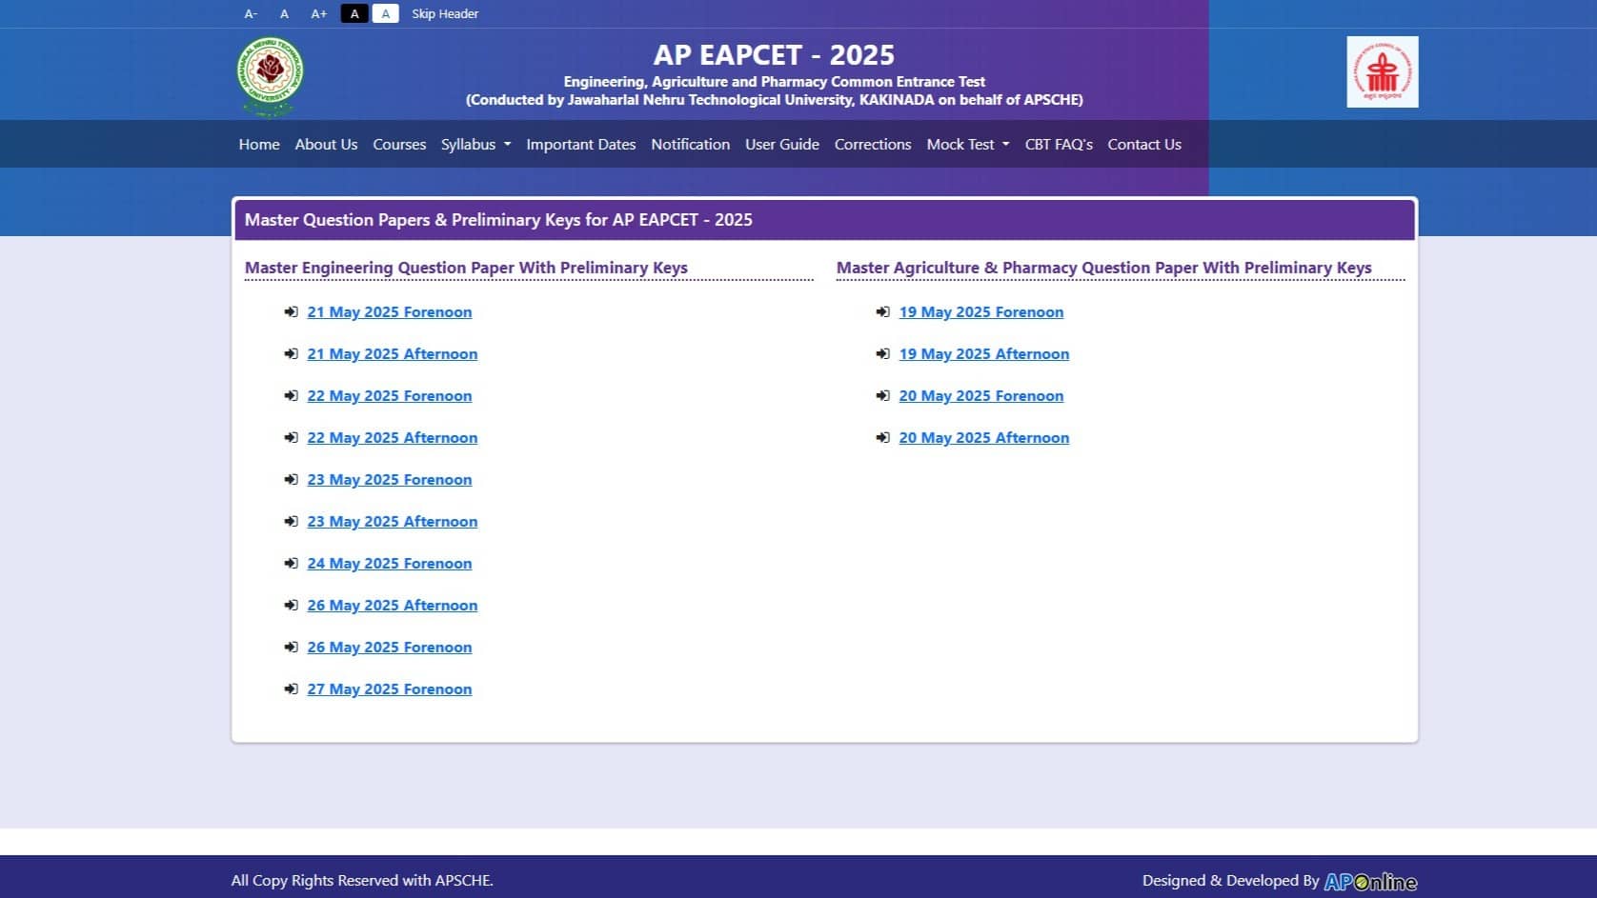1597x898 pixels.
Task: Open the Important Dates menu item
Action: (x=581, y=144)
